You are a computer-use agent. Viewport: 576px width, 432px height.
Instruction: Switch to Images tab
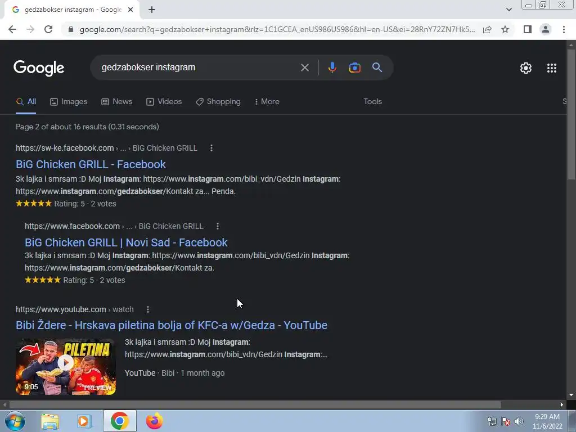pyautogui.click(x=69, y=102)
